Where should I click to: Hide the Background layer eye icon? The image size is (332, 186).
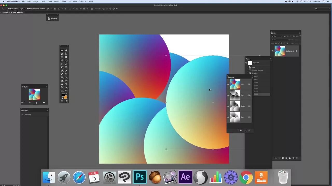[272, 51]
